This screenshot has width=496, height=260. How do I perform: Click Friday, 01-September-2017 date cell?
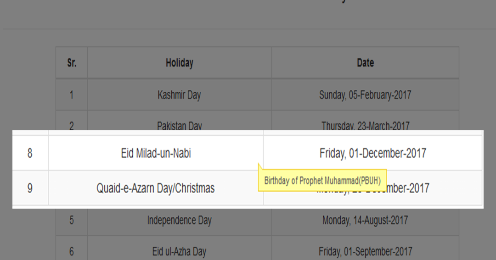(366, 251)
